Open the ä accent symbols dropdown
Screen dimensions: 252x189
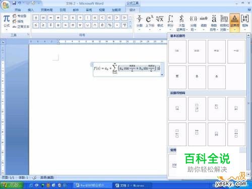coord(214,23)
